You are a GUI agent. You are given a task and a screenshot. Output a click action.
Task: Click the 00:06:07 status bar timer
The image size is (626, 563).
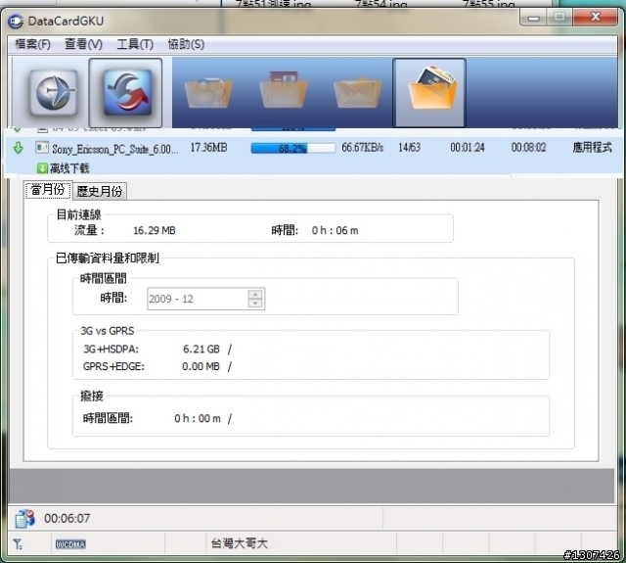[67, 519]
